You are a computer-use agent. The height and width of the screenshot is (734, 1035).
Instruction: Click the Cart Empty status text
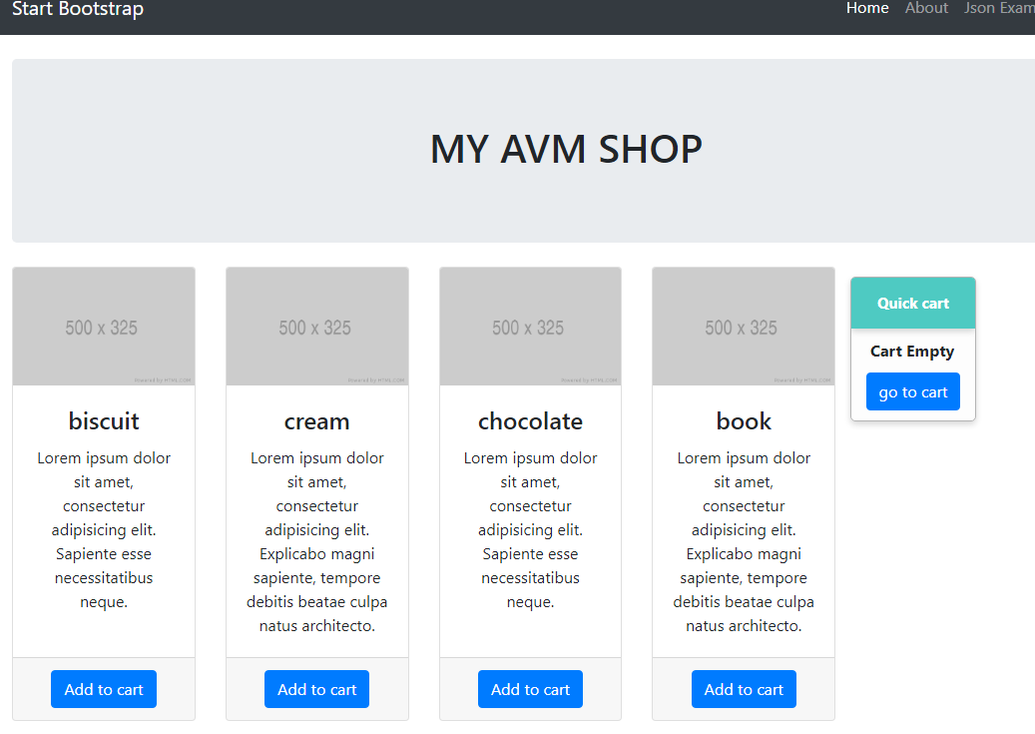click(x=912, y=352)
